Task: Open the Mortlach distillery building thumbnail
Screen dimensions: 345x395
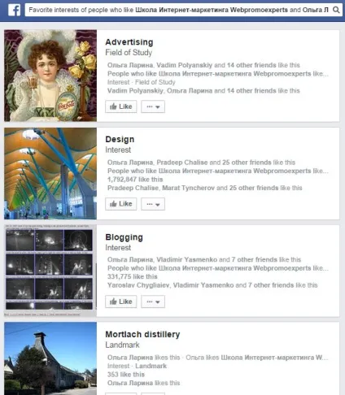Action: [50, 358]
